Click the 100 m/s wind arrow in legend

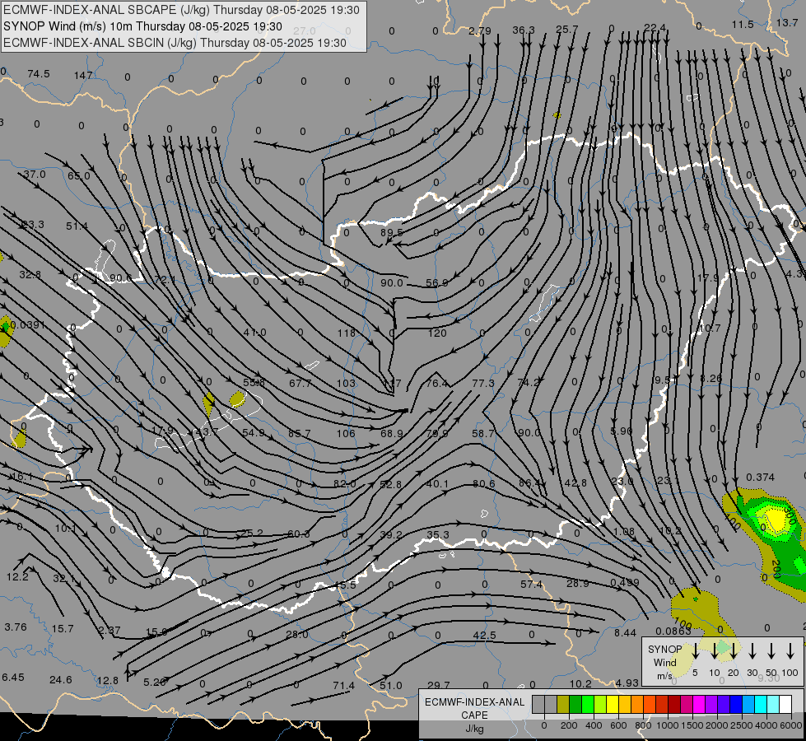point(790,651)
